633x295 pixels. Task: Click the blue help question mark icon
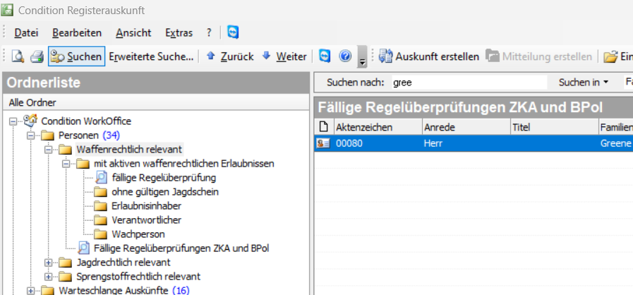(345, 56)
